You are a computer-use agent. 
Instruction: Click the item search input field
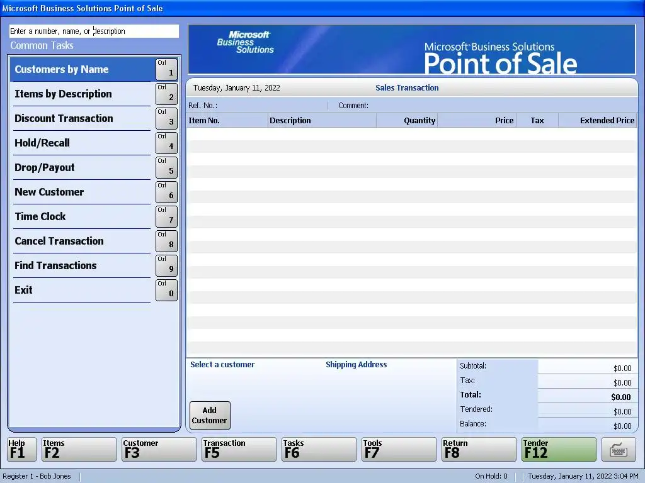tap(94, 31)
